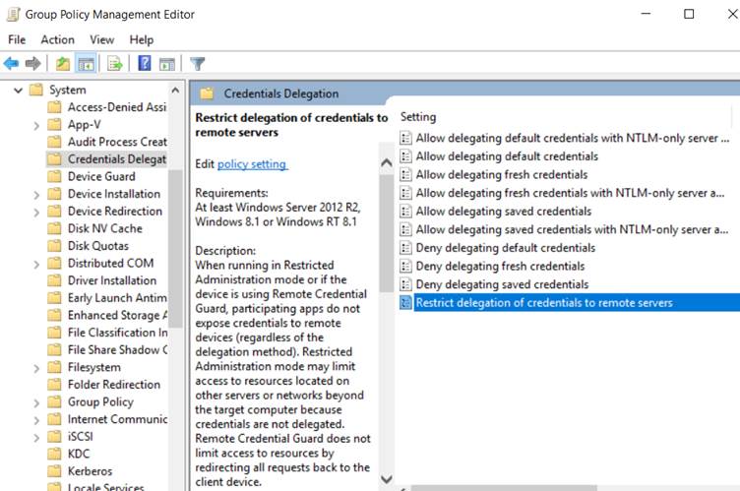
Task: Click the Setting column header
Action: coord(418,117)
